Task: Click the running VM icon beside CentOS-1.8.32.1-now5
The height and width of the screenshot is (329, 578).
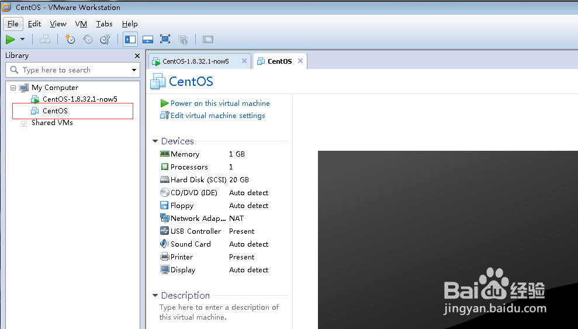Action: (x=35, y=99)
